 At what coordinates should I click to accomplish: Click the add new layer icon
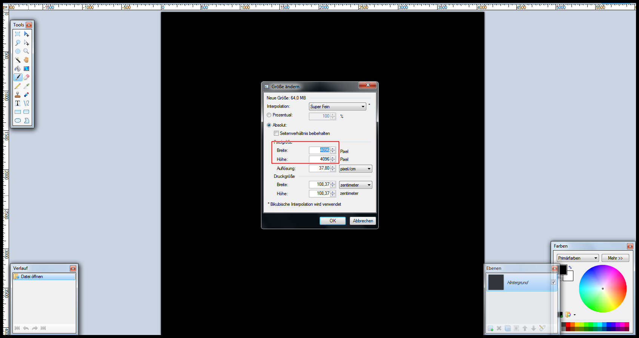[x=490, y=328]
